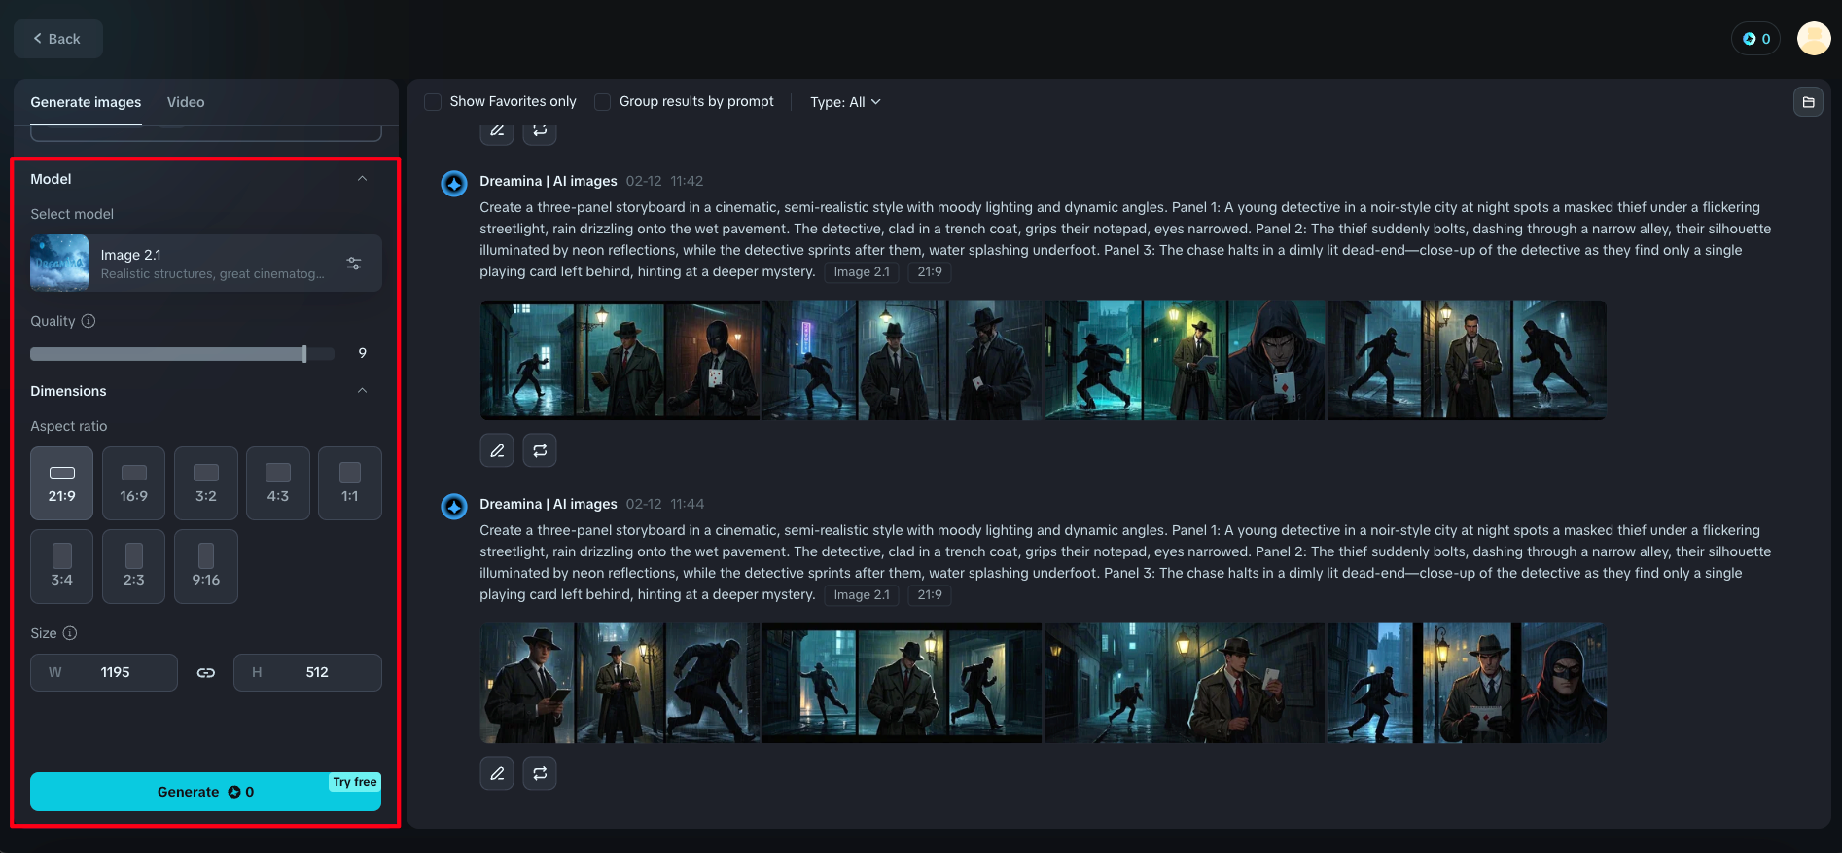Open second storyboard image of 11:42 batch

(x=903, y=360)
